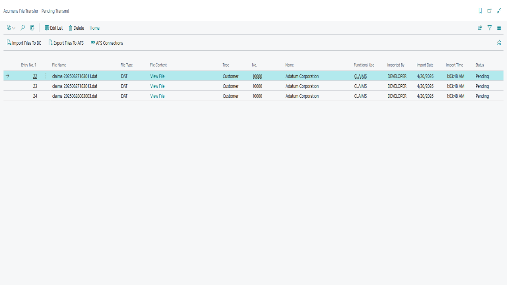507x285 pixels.
Task: Click Pending status in row 24
Action: coord(482,96)
